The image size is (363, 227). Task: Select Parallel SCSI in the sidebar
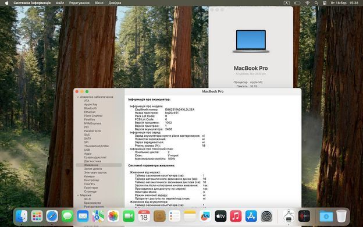pos(92,131)
